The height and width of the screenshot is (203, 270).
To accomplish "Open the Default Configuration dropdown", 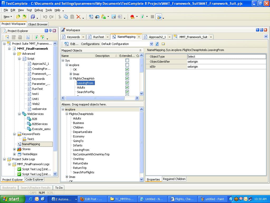I will pos(151,44).
